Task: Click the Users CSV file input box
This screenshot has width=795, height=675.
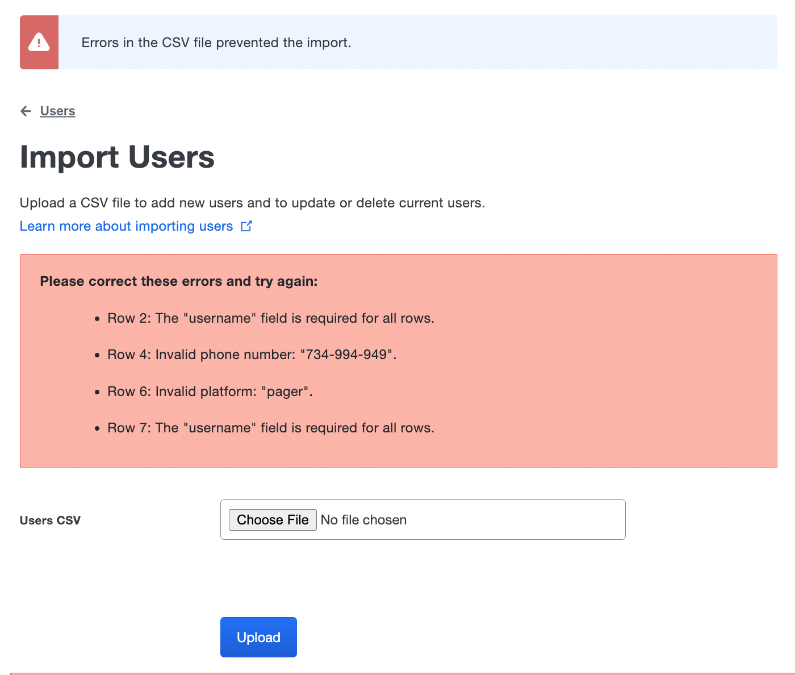Action: (423, 519)
